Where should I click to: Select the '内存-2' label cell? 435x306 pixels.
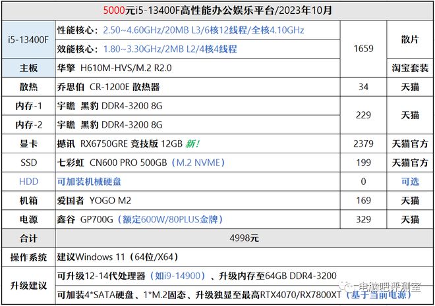coord(28,124)
